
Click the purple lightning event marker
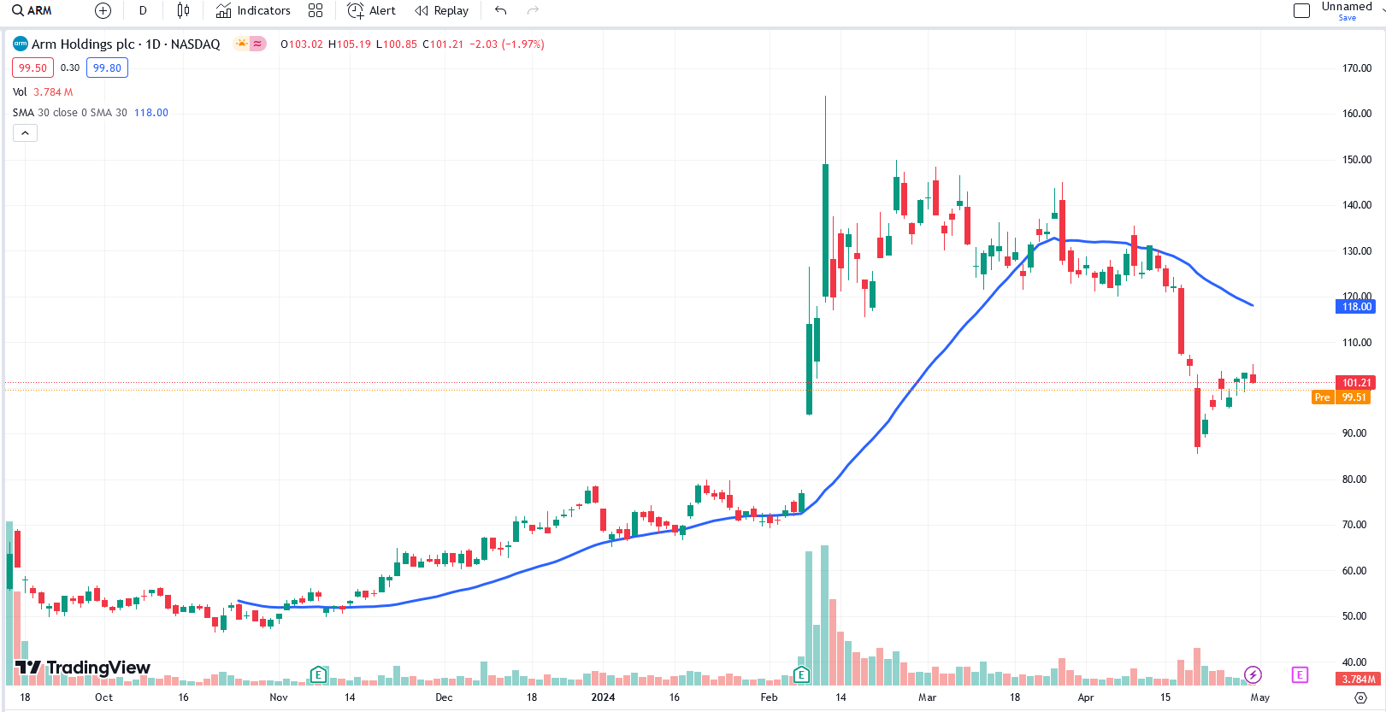pyautogui.click(x=1253, y=675)
